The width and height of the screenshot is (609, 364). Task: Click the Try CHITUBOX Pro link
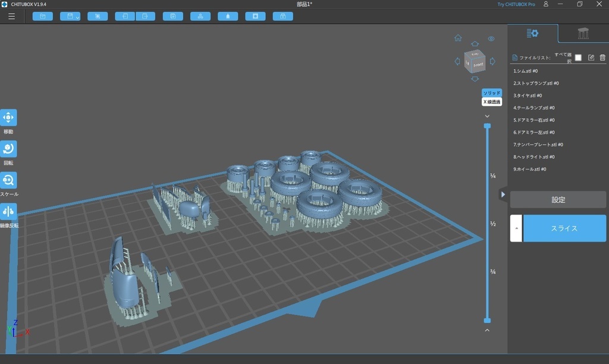tap(516, 4)
